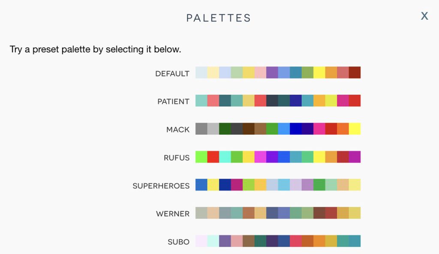Select the SUPERHEROES preset palette
This screenshot has height=254, width=439.
(x=278, y=185)
